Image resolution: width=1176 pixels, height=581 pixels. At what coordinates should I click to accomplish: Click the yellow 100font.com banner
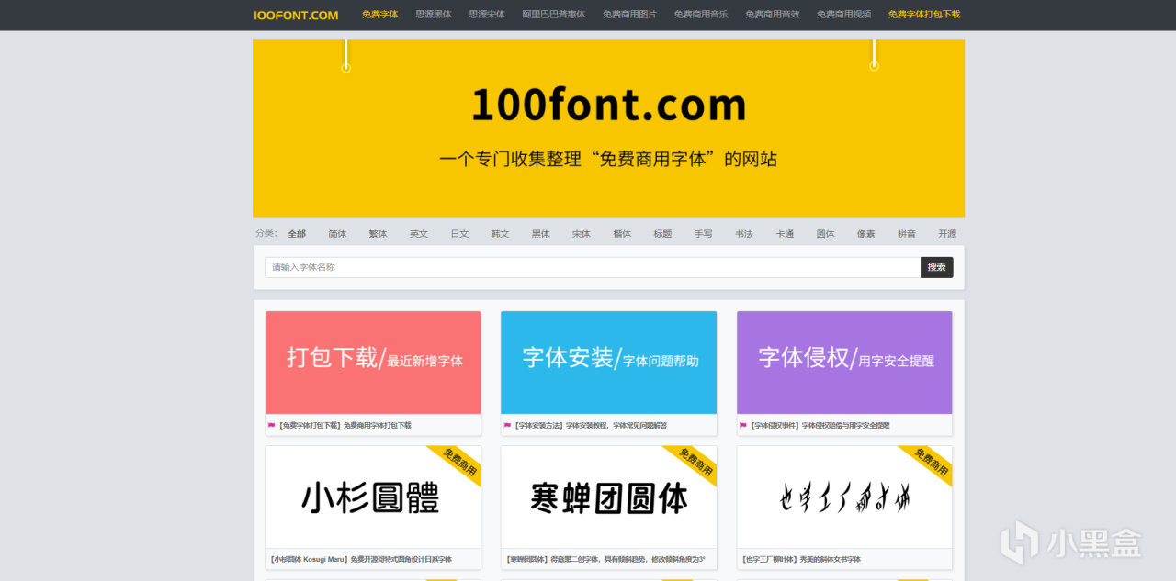[x=608, y=128]
